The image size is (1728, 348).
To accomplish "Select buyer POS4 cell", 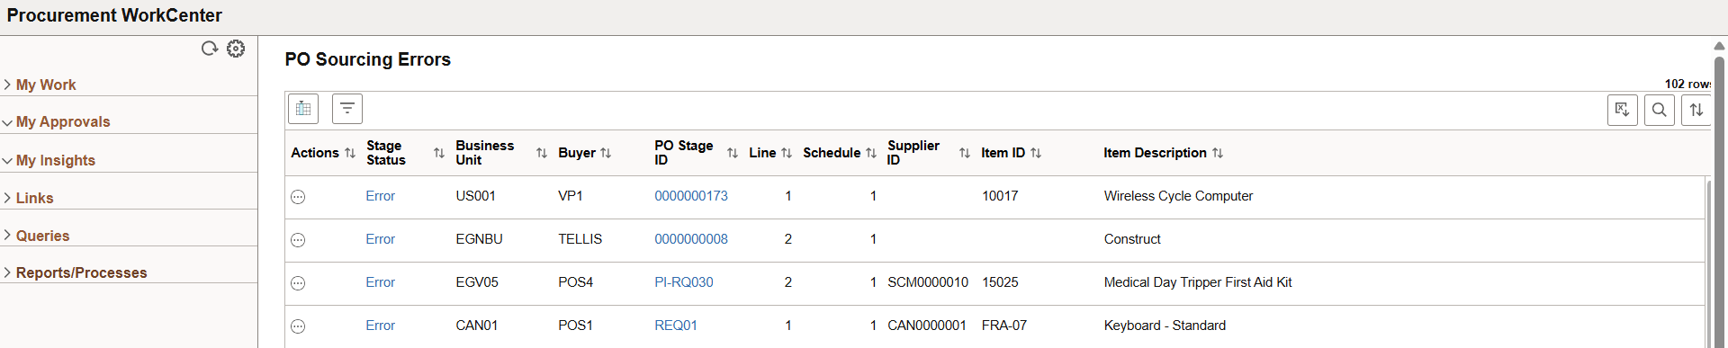I will [x=576, y=282].
